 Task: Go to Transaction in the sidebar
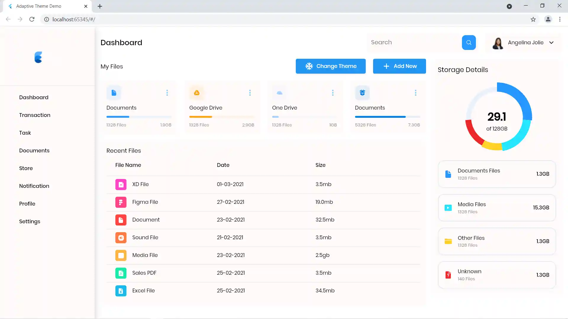35,115
